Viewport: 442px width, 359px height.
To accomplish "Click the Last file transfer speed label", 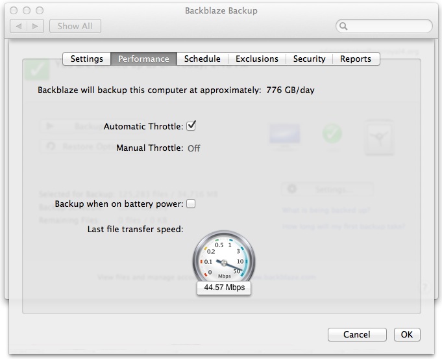I will (x=135, y=229).
